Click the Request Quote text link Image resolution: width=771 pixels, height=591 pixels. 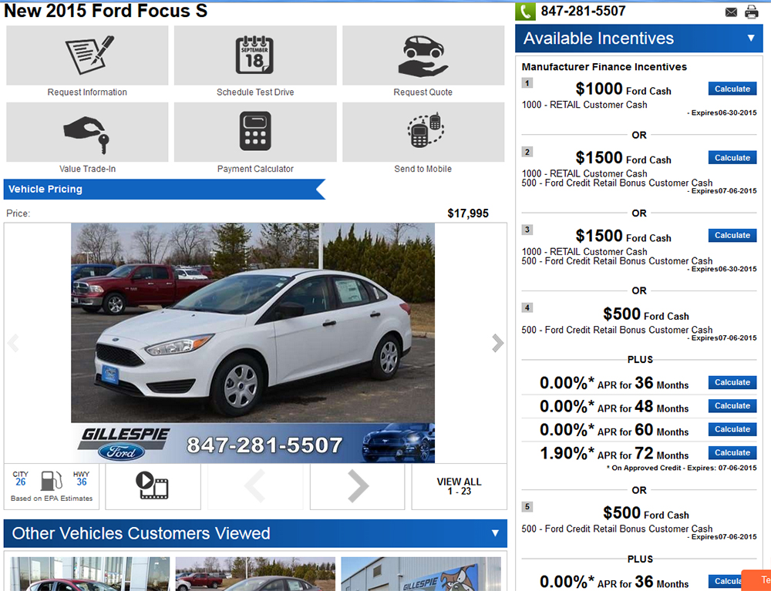tap(423, 92)
